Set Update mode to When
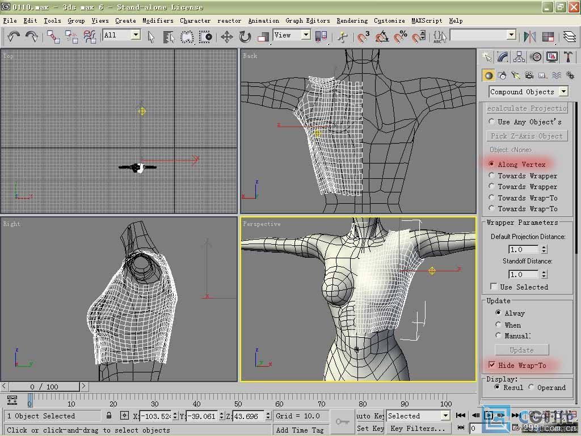This screenshot has height=436, width=581. [498, 324]
